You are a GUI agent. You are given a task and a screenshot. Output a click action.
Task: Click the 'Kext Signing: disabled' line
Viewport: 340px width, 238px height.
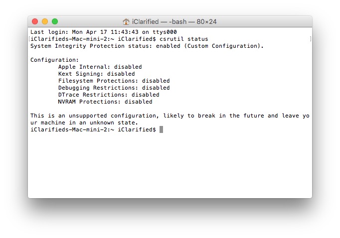[96, 74]
